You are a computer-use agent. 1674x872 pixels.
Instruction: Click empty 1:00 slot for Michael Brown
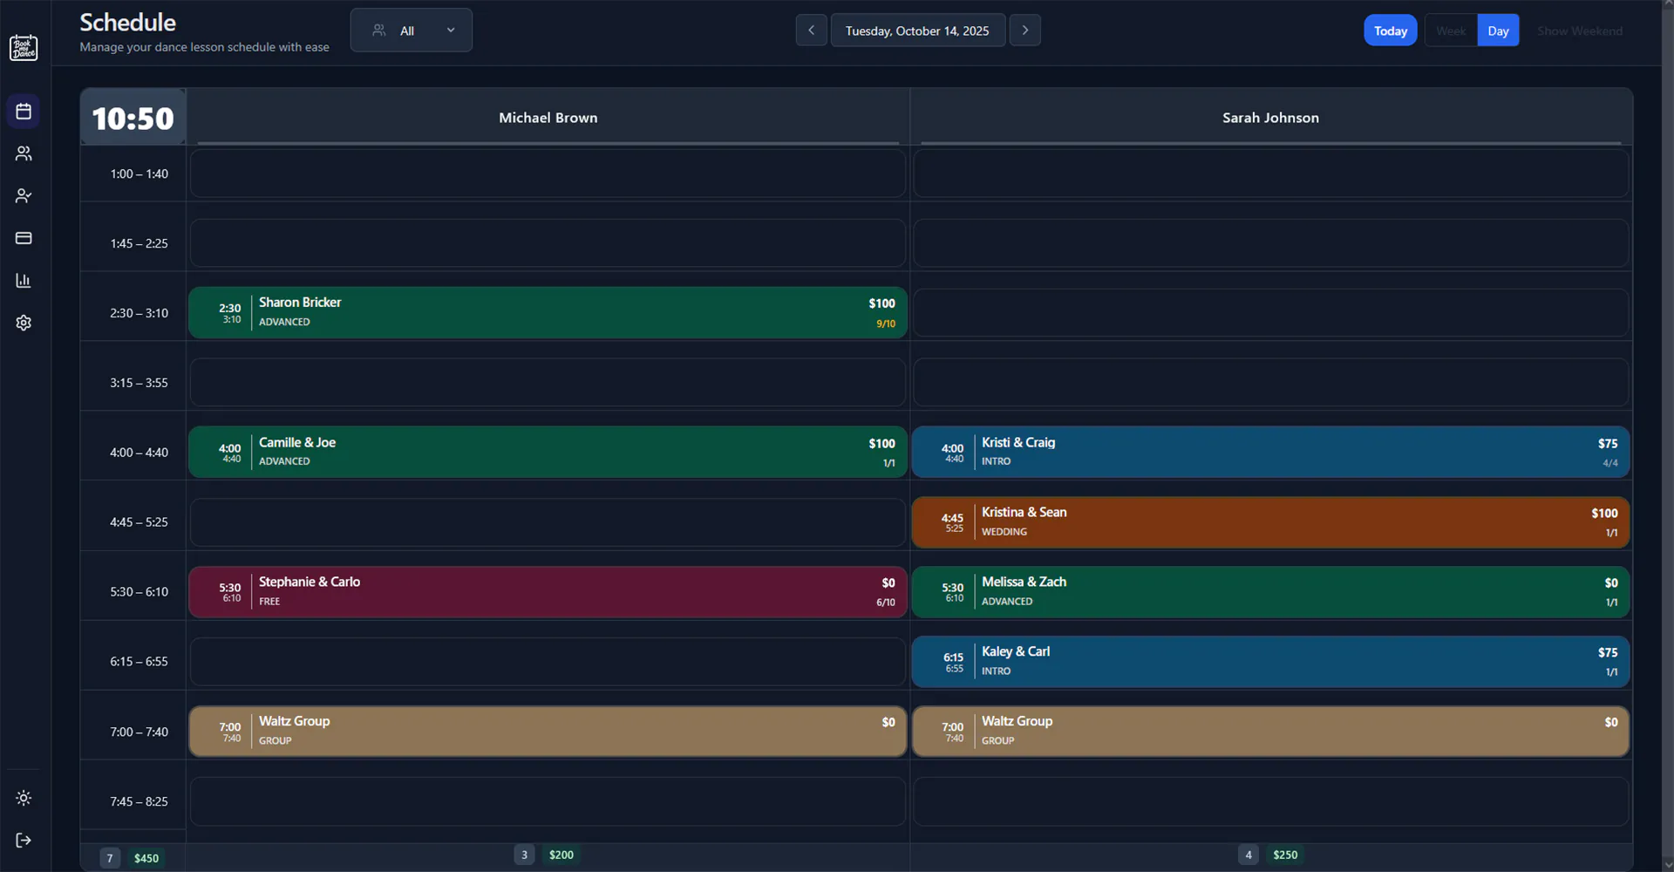click(548, 174)
